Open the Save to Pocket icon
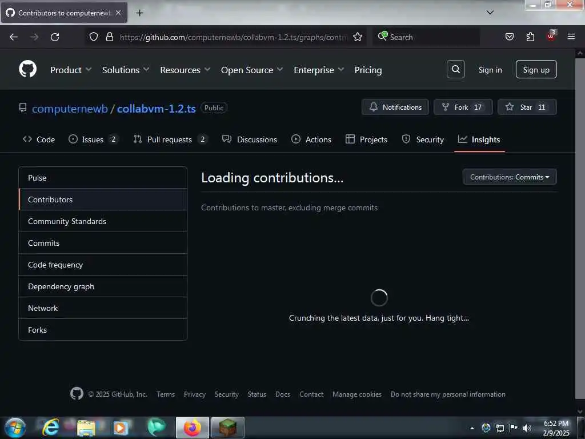This screenshot has width=585, height=439. tap(509, 37)
